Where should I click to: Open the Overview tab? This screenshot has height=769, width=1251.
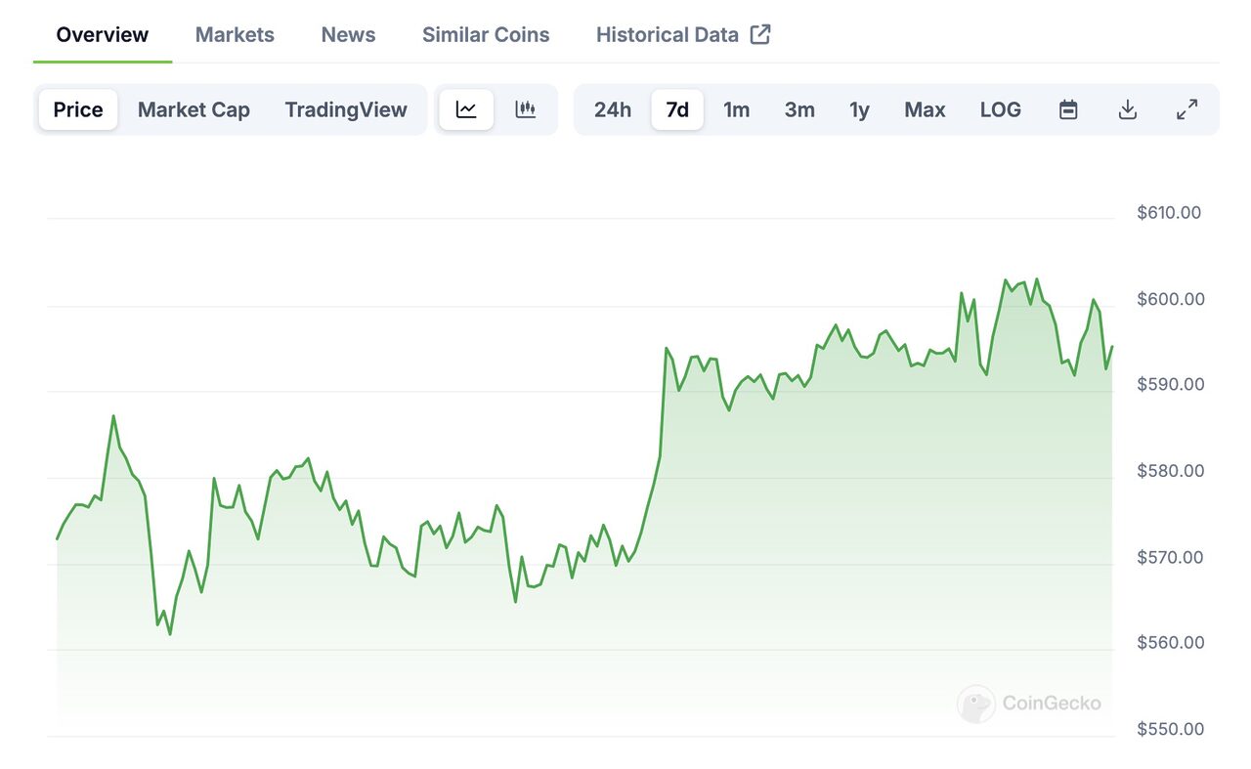tap(103, 34)
